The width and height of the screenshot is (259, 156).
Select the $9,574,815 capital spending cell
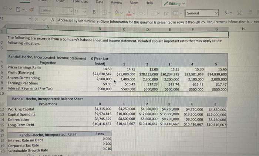100,114
